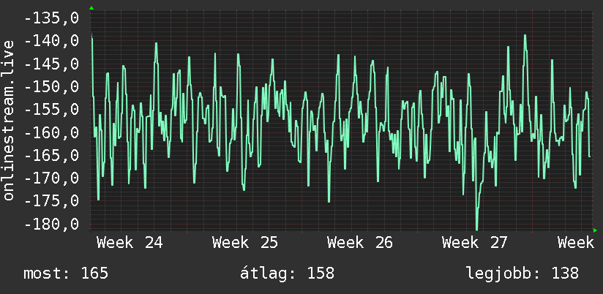Click the 'most: 165' current value text

point(66,274)
